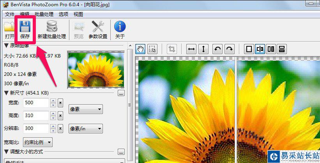Increase height with the up spinner
The height and width of the screenshot is (163, 320).
[x=53, y=114]
